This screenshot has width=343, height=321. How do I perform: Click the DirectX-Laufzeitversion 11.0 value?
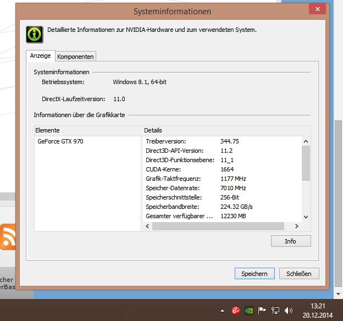coord(119,99)
